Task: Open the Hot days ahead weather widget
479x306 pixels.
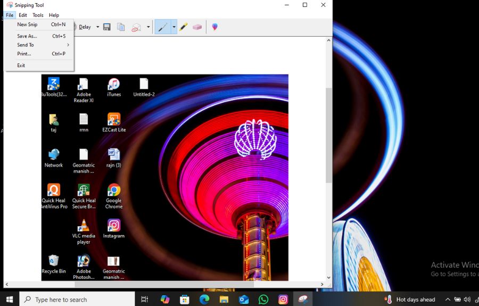Action: pyautogui.click(x=410, y=299)
